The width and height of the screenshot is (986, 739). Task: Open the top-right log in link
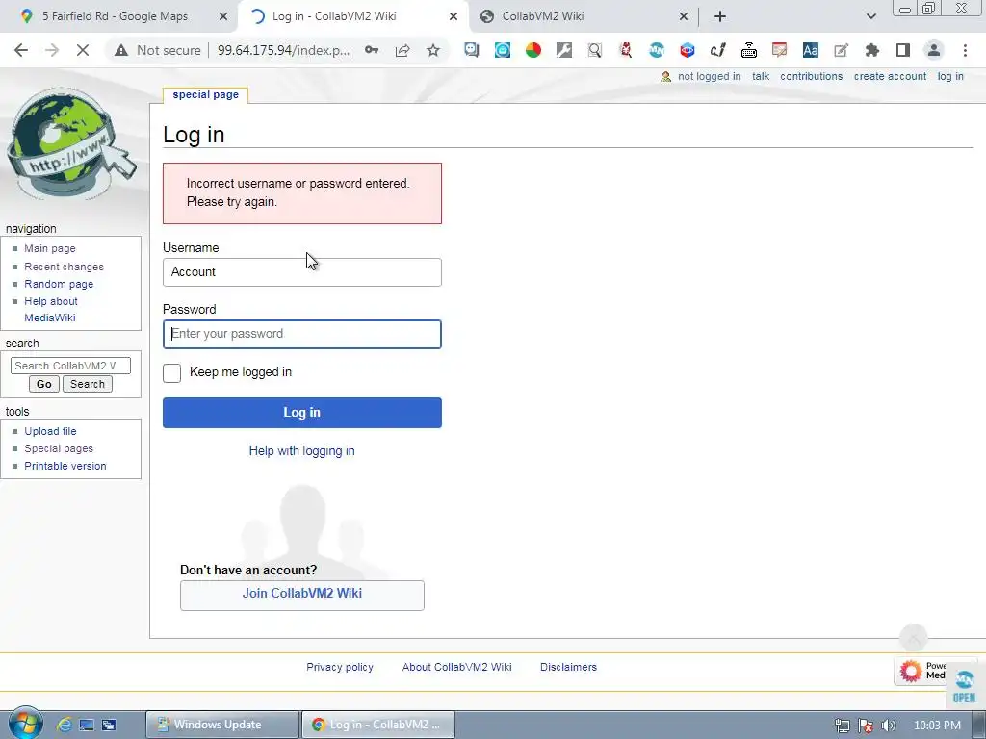[950, 76]
